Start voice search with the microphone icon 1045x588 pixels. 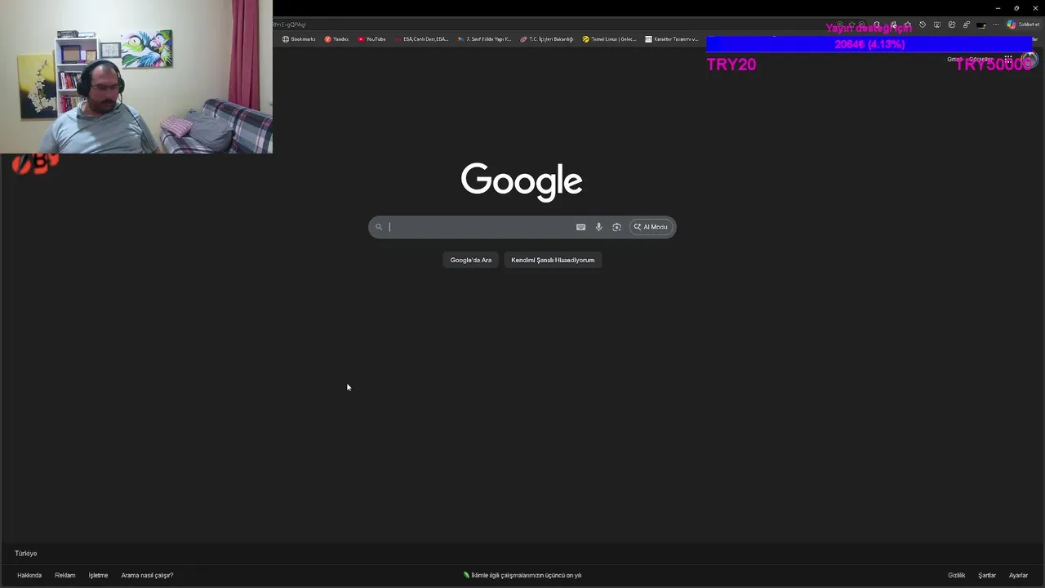click(x=598, y=227)
